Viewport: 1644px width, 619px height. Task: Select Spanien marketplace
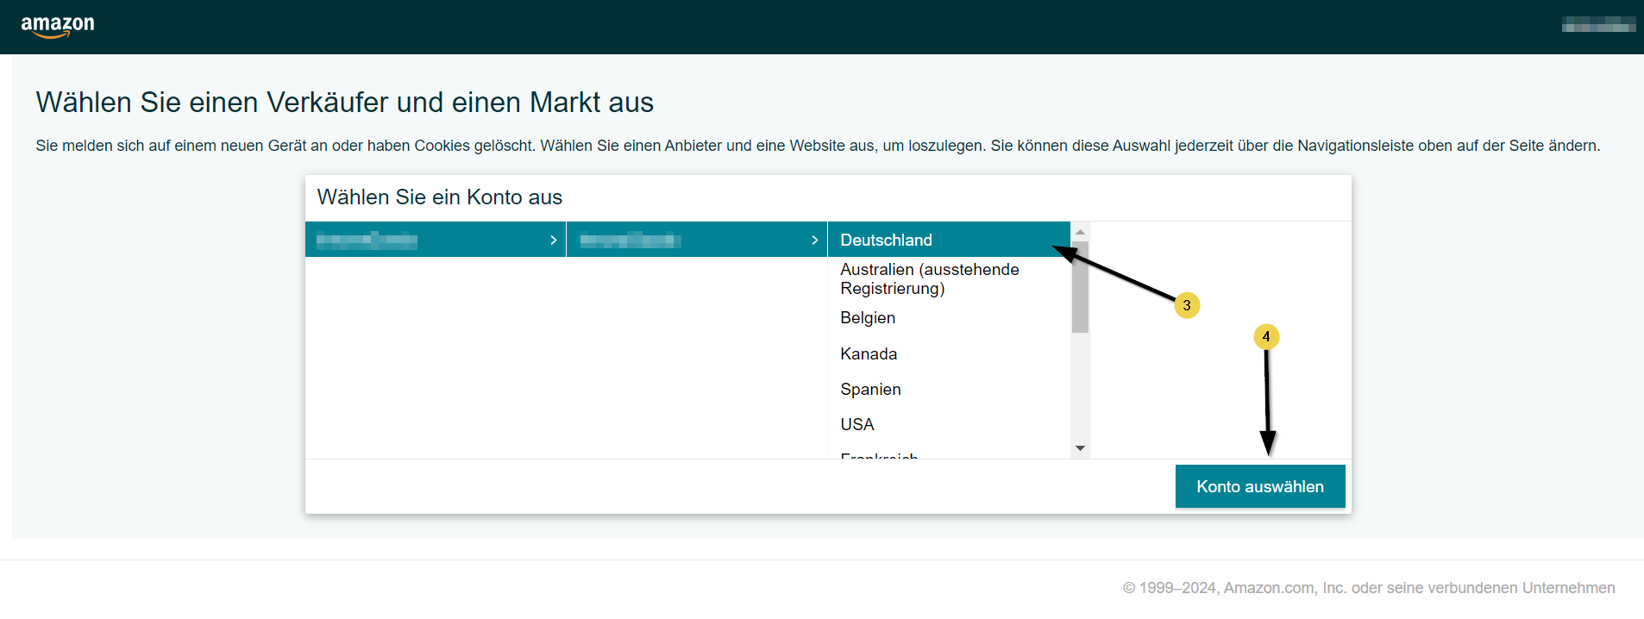tap(870, 390)
